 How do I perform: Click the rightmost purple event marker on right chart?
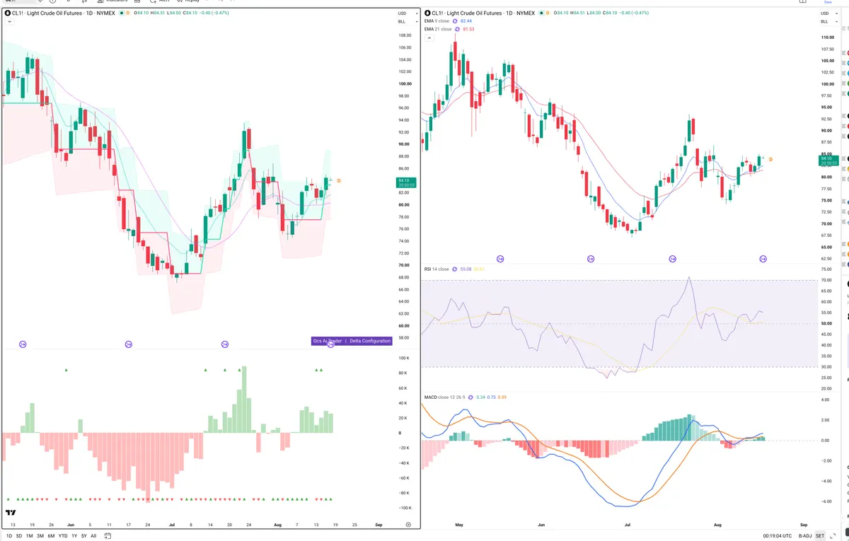(x=763, y=259)
